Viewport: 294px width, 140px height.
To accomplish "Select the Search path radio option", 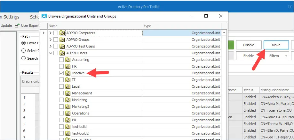I will [x=23, y=58].
